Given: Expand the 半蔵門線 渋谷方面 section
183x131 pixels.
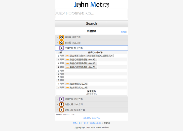Looking at the screenshot, I should [91, 99].
